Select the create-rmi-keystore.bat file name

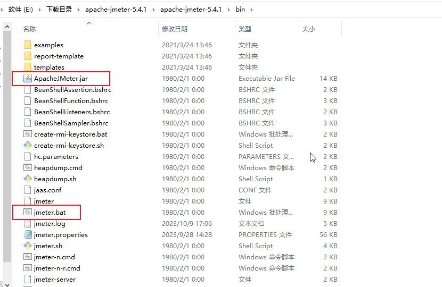[70, 134]
